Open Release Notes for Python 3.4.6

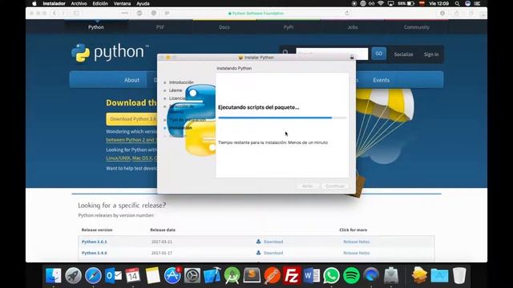(356, 253)
